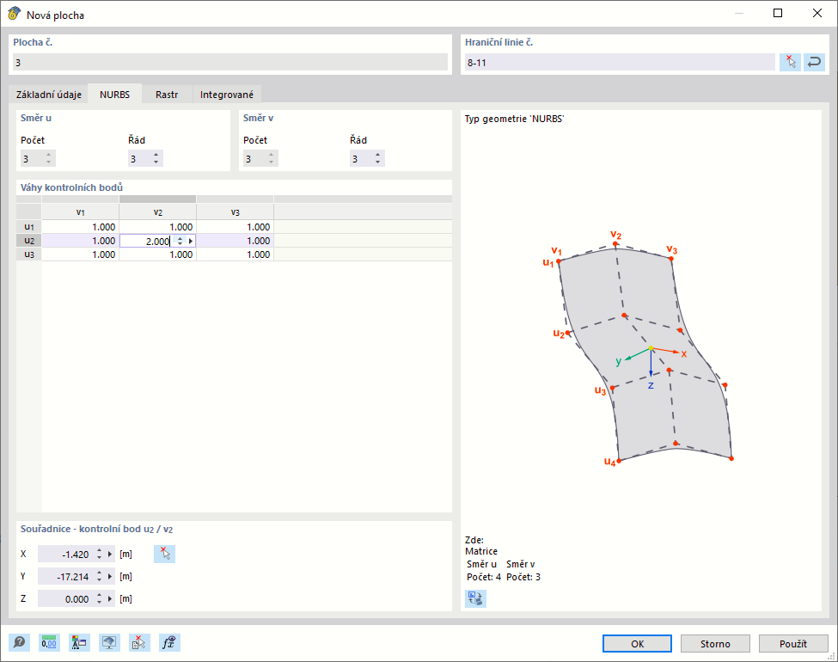The width and height of the screenshot is (838, 662).
Task: Click the clipboard with red cross icon
Action: [139, 642]
